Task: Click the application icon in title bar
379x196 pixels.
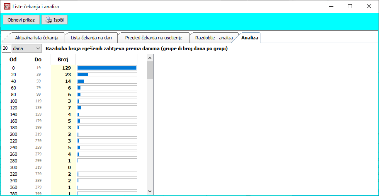Action: pyautogui.click(x=7, y=7)
